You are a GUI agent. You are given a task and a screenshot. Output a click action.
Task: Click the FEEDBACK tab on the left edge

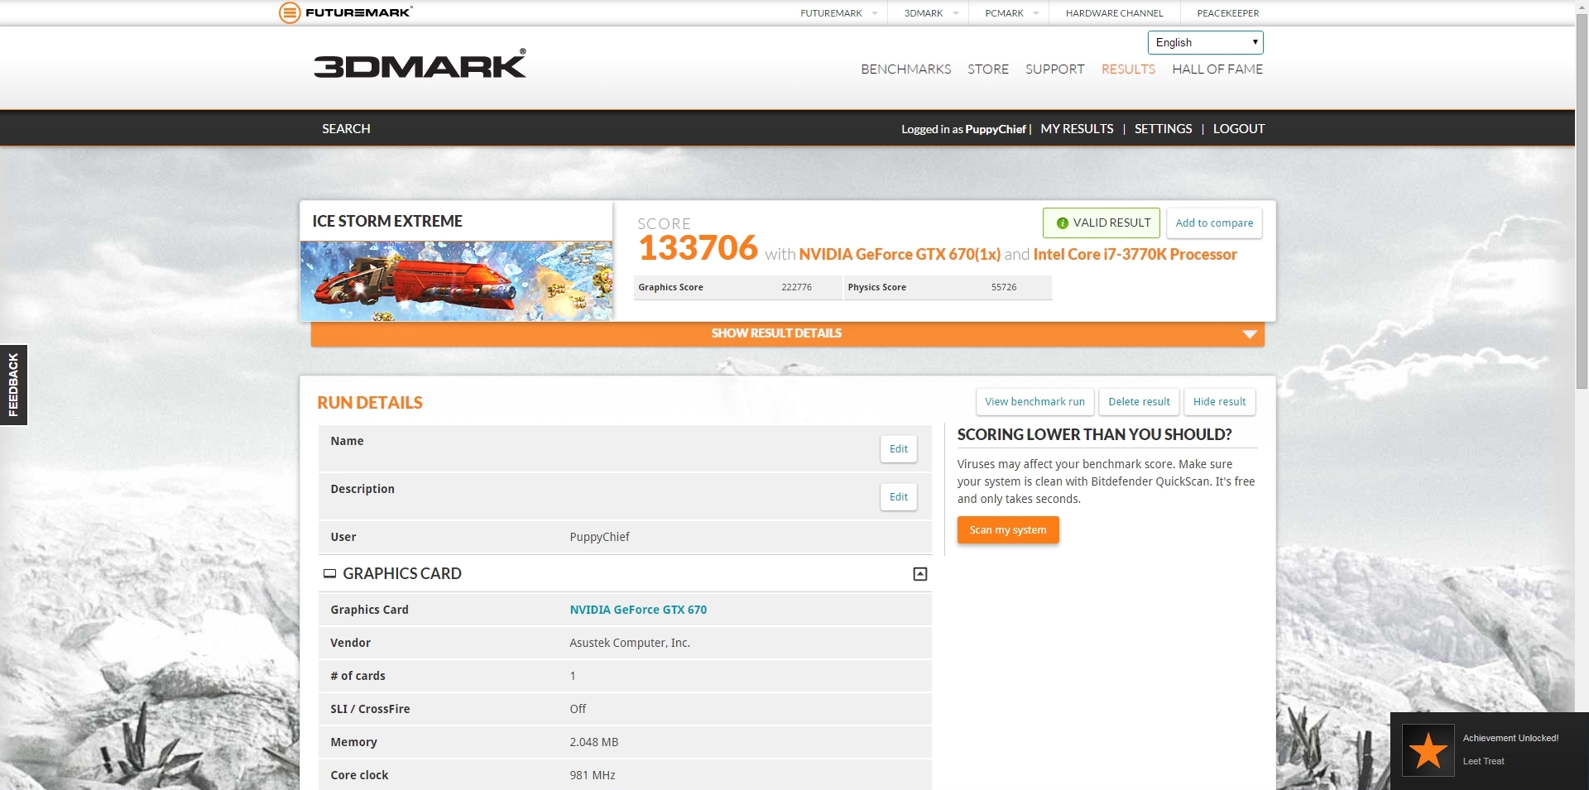(x=13, y=385)
